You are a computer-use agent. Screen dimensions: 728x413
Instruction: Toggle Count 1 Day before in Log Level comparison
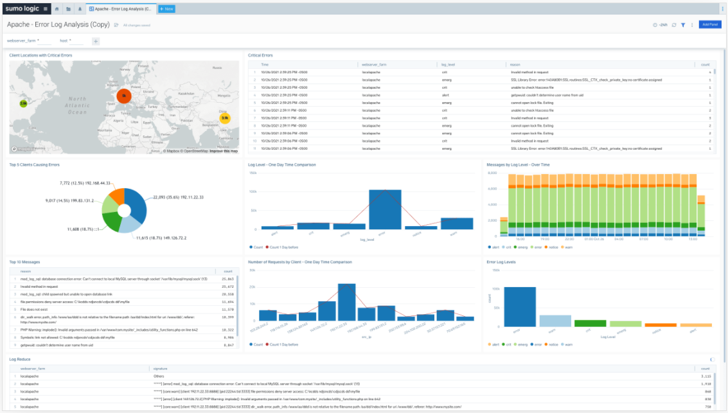pyautogui.click(x=282, y=247)
